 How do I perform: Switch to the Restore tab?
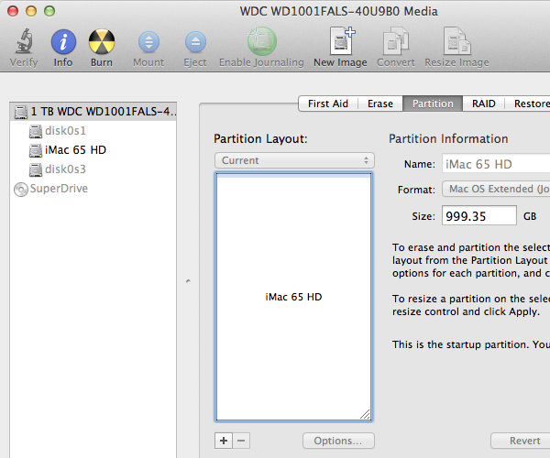point(529,104)
